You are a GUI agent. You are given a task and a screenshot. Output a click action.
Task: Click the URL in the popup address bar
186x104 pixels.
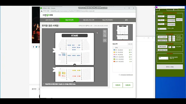(73, 11)
